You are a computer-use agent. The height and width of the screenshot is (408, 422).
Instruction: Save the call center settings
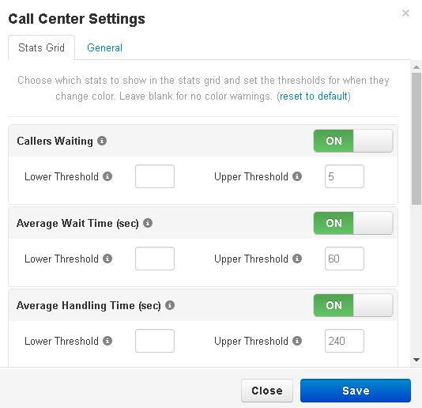click(356, 391)
